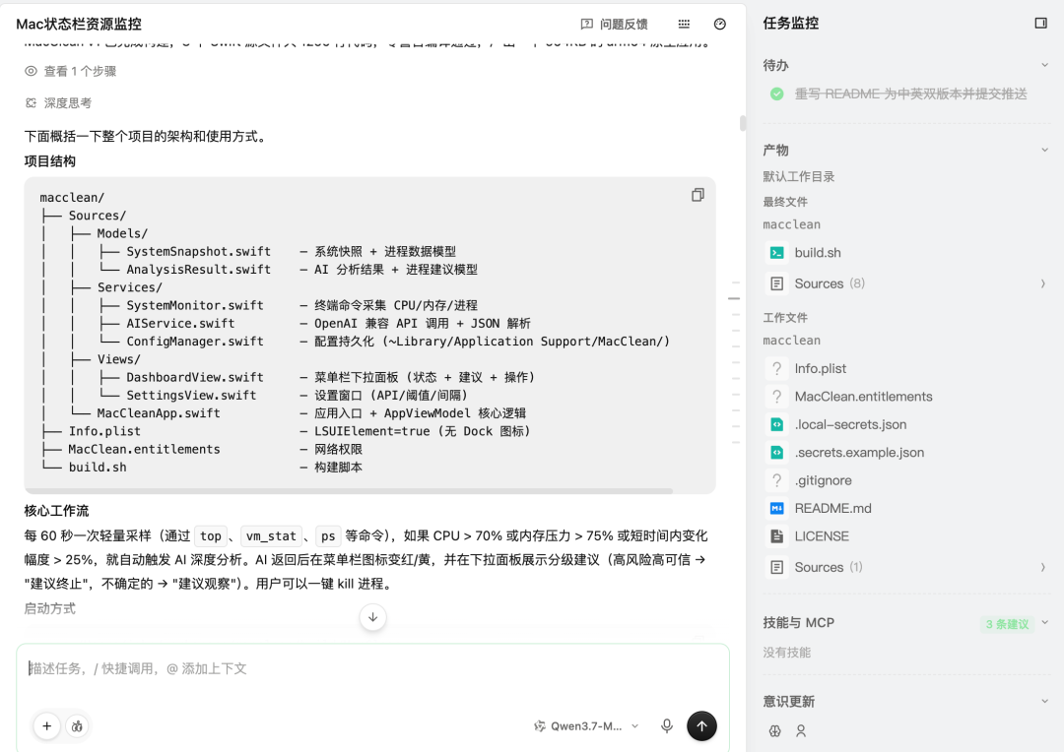
Task: Collapse the 产物 section chevron
Action: [x=1045, y=150]
